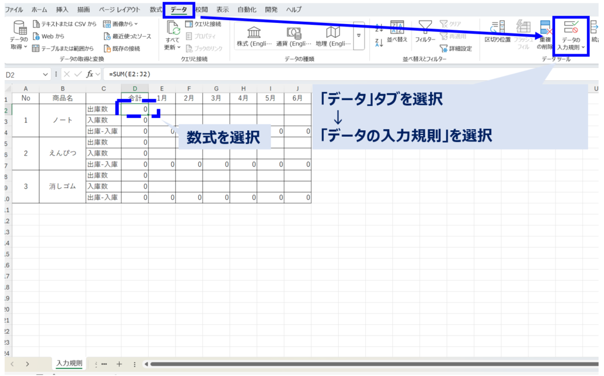Image resolution: width=604 pixels, height=376 pixels.
Task: Add a new sheet with plus button
Action: click(119, 364)
